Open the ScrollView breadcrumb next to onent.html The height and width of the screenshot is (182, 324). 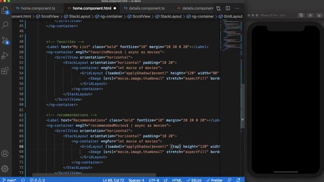pos(48,16)
